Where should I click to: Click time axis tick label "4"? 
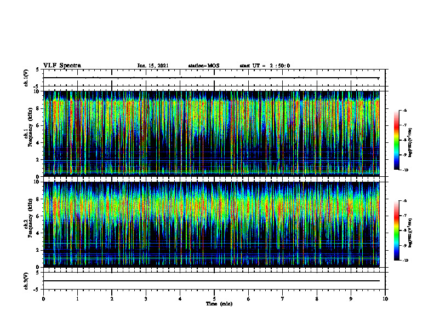(180, 299)
